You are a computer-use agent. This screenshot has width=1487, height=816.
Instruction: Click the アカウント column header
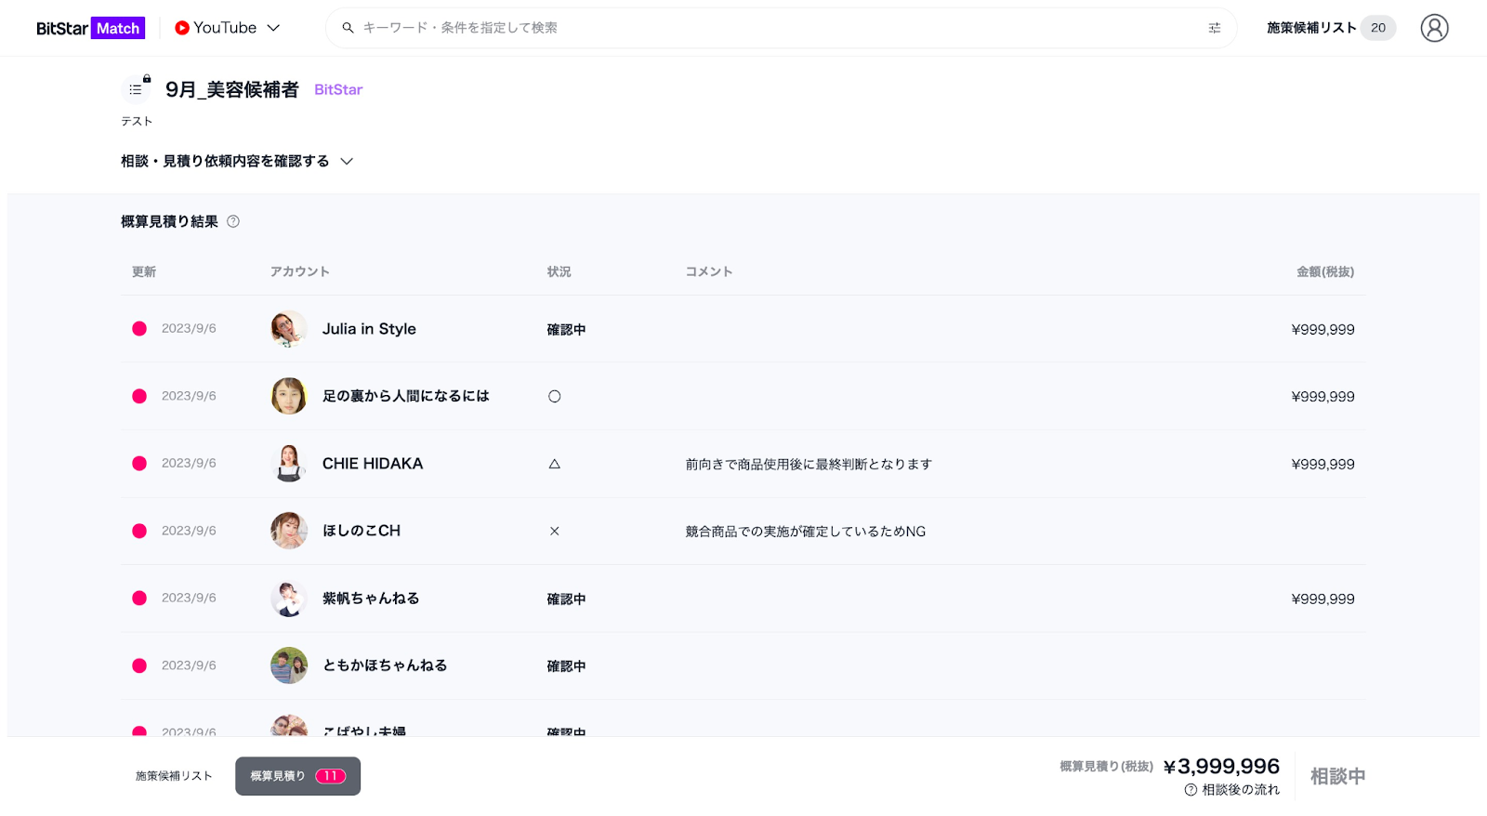coord(299,271)
